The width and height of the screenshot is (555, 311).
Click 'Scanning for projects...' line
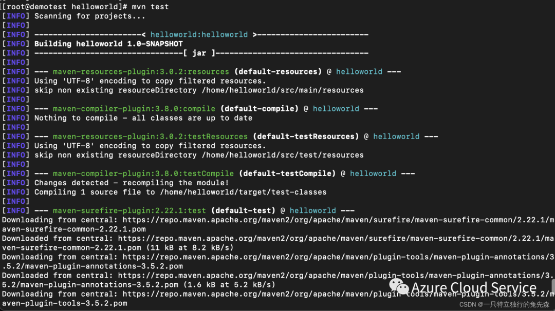(89, 16)
